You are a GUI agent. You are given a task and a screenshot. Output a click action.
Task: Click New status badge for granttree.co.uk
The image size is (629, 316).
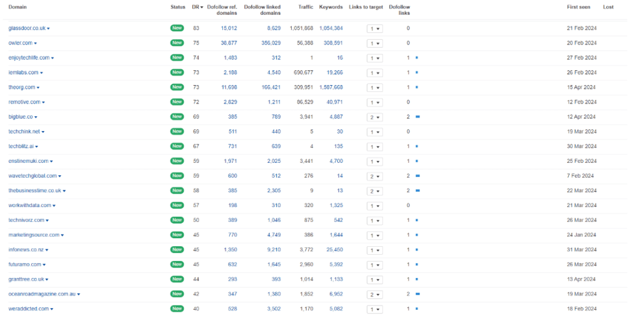177,279
